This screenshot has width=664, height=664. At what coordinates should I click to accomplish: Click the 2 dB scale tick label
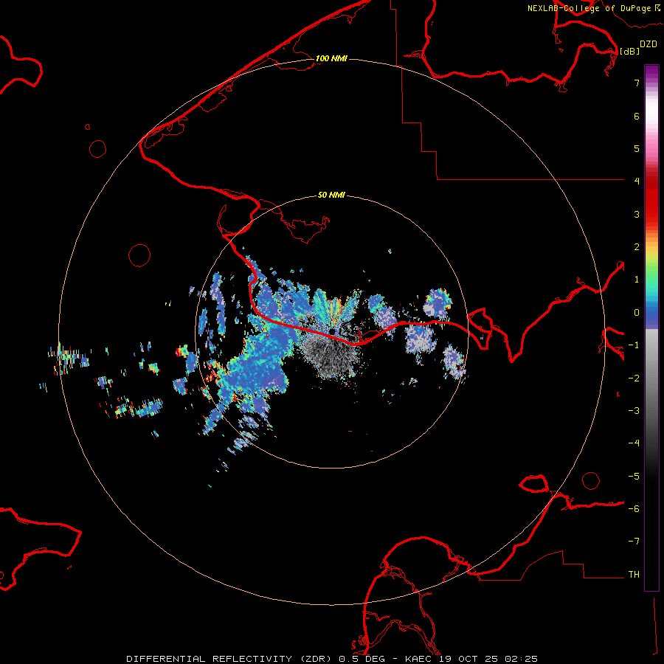pos(637,247)
